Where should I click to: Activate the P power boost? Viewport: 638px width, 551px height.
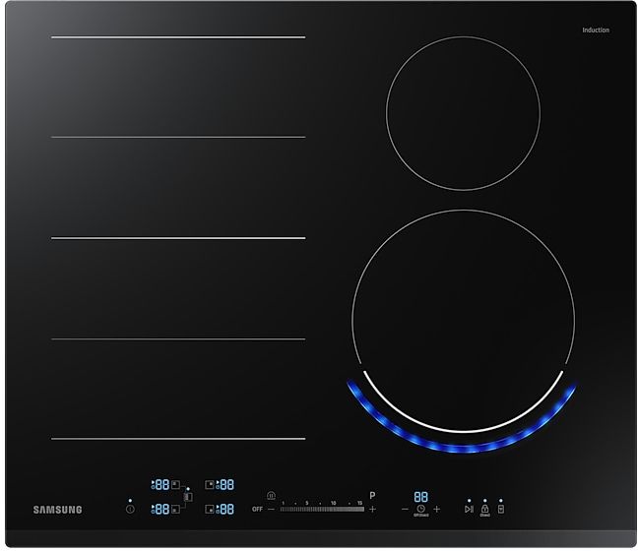point(372,495)
